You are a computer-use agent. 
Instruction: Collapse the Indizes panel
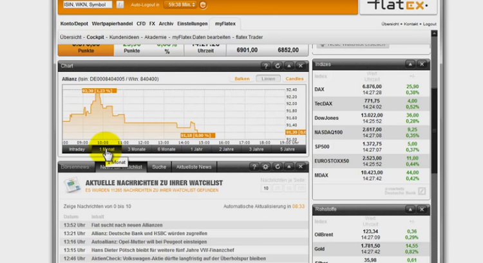(x=410, y=64)
